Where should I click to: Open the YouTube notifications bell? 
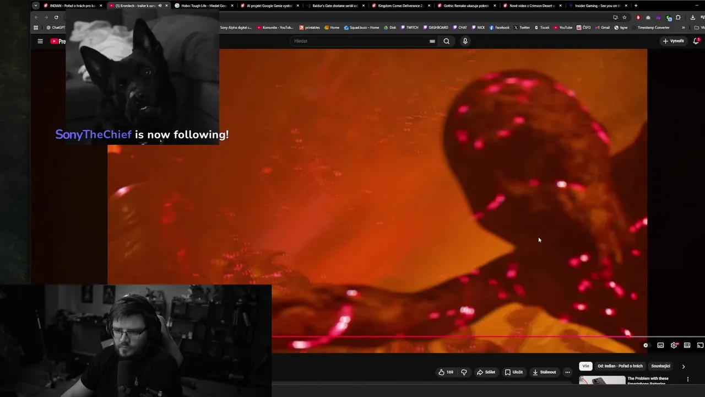click(696, 41)
